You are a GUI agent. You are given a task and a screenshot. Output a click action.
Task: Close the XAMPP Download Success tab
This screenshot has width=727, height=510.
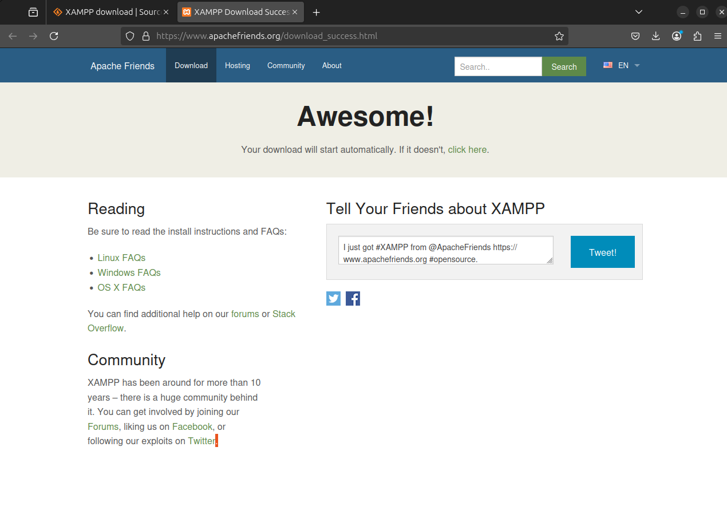[295, 12]
